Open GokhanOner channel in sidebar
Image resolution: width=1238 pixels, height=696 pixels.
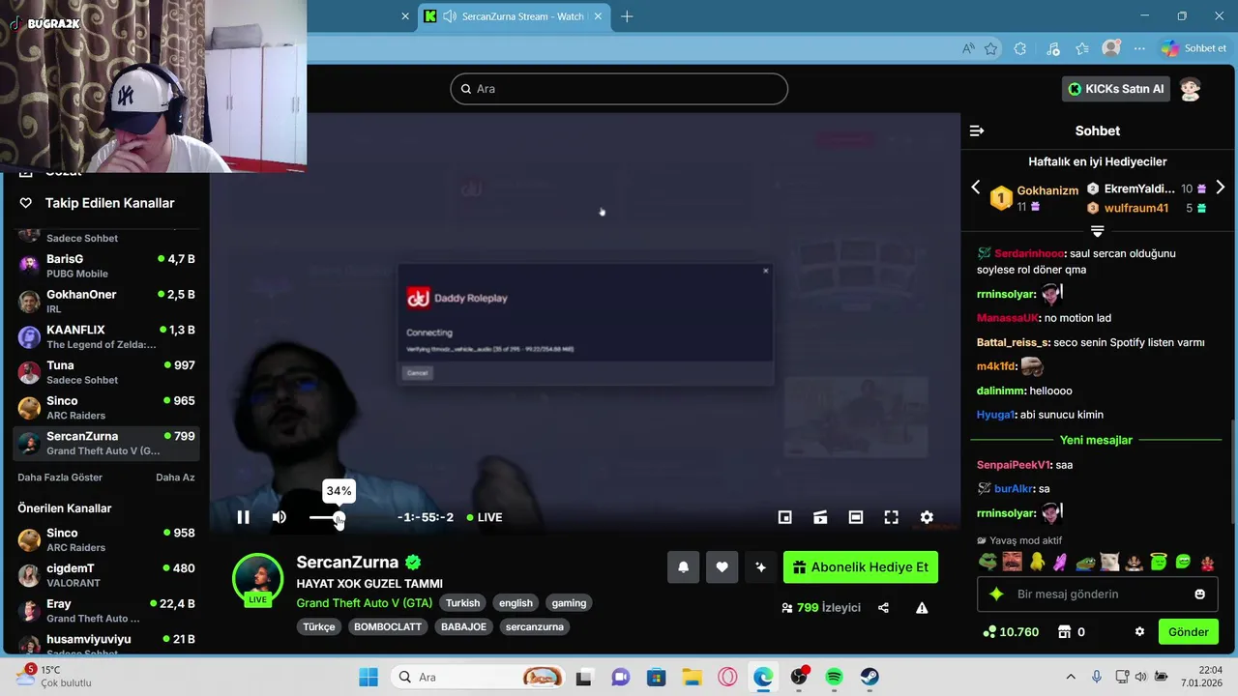point(106,302)
